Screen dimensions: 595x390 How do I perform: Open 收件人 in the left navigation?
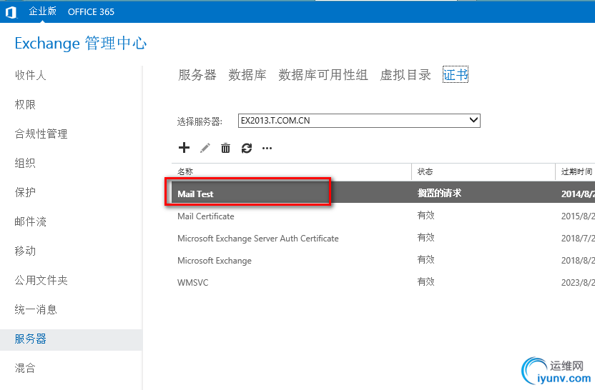(31, 75)
